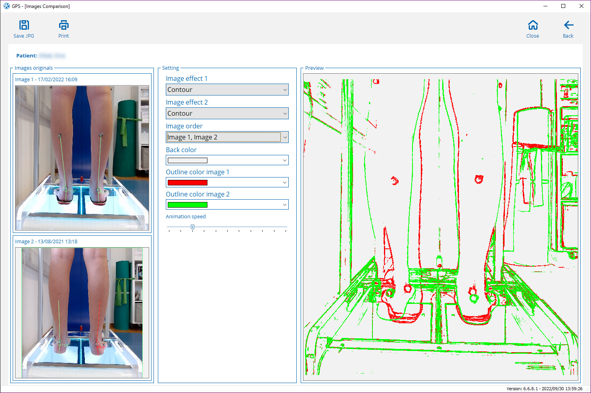591x393 pixels.
Task: Click the 'Outline color image 1' label
Action: (x=198, y=172)
